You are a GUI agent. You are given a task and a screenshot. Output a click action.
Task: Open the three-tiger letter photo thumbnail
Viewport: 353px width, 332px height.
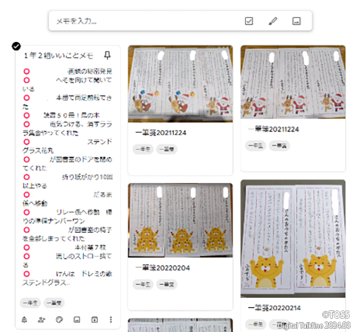180,220
